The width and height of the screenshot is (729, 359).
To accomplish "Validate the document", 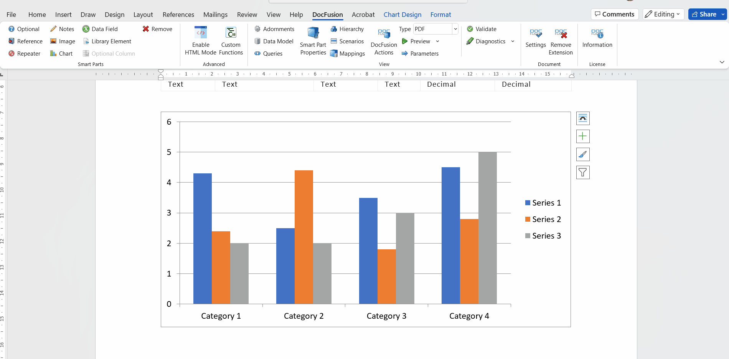I will 482,29.
